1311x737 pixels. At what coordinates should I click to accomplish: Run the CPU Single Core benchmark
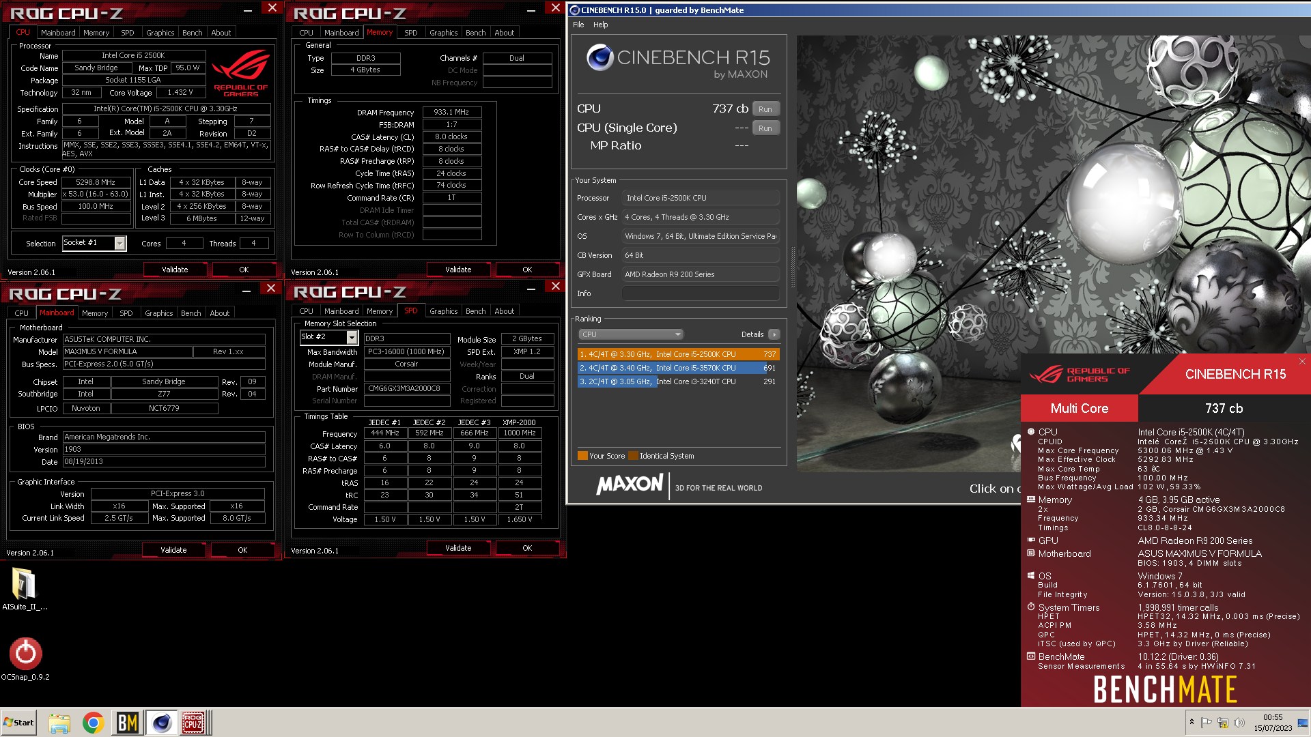tap(765, 128)
